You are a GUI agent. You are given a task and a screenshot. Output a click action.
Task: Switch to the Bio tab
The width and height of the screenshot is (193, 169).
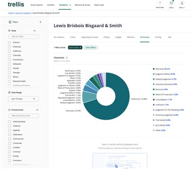tap(170, 37)
